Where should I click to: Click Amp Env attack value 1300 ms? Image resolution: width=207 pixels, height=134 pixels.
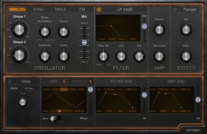point(163,89)
